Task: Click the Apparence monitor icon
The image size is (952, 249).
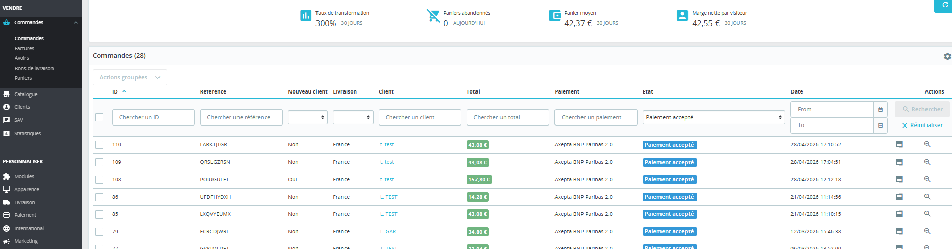Action: tap(6, 189)
